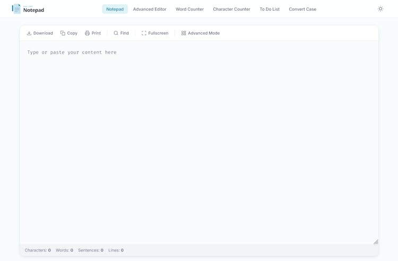398x261 pixels.
Task: Click the Notepad logo icon
Action: tap(16, 9)
